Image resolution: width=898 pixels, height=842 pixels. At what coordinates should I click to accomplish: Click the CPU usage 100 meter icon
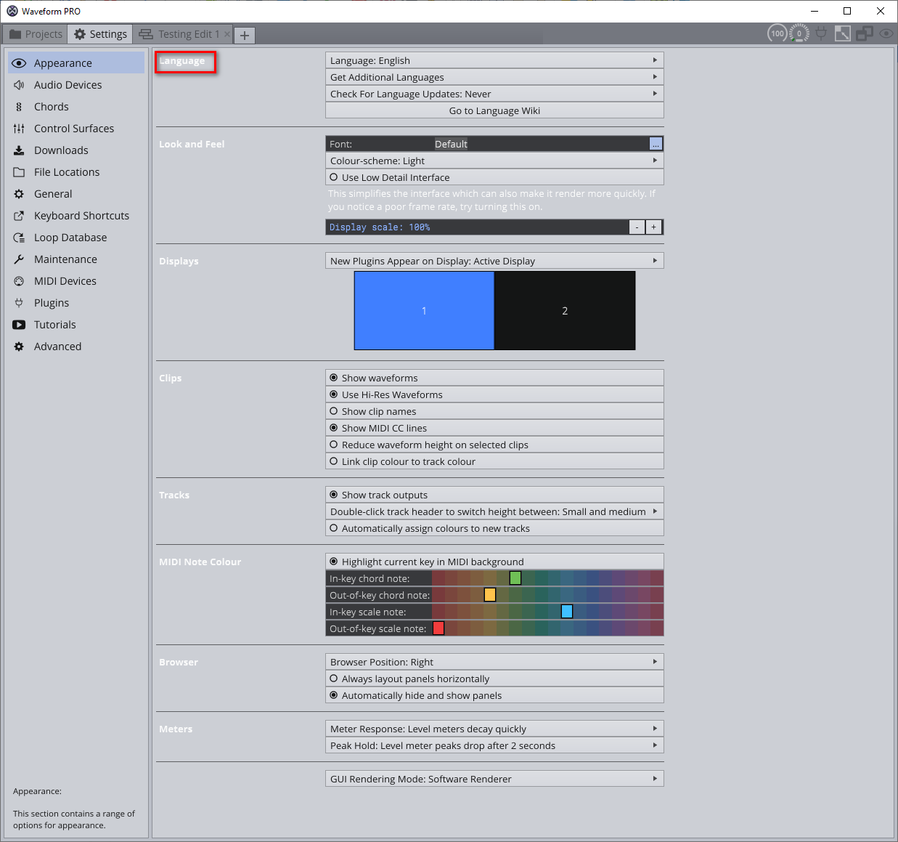pos(777,33)
